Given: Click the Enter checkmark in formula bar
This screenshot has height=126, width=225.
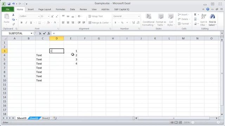Looking at the screenshot, I should (x=44, y=33).
